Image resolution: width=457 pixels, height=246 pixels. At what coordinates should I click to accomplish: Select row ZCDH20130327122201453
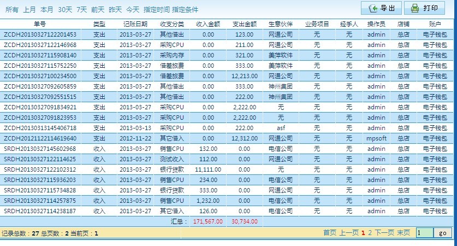[40, 35]
